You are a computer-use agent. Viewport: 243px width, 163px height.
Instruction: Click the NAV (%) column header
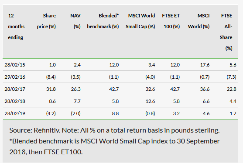point(75,21)
